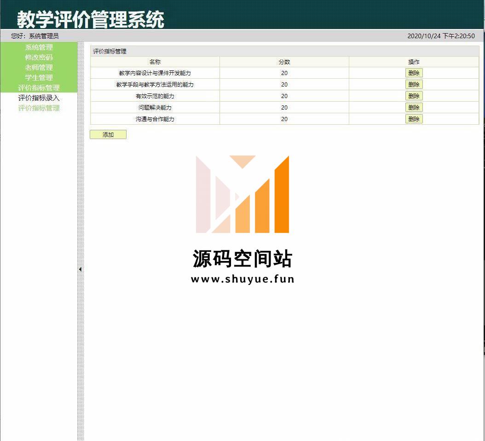
Task: Select the 操作 column header
Action: pyautogui.click(x=414, y=62)
